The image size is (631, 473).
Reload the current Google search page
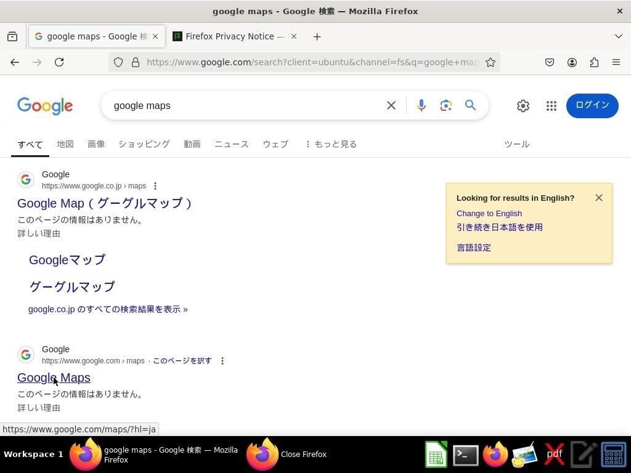[x=59, y=62]
